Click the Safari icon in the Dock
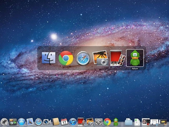The height and width of the screenshot is (127, 169). (39, 122)
